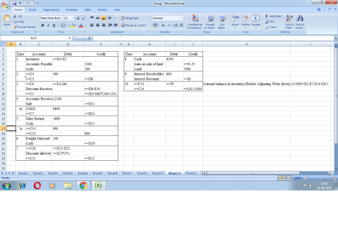Screen dimensions: 338x252
Task: Open Cell Styles gallery
Action: click(x=222, y=22)
